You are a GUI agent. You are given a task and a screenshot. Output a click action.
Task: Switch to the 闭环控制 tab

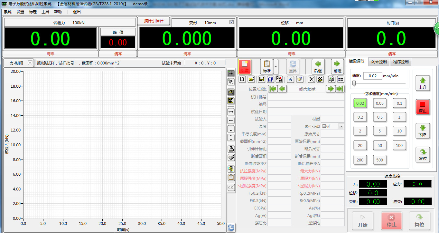click(x=379, y=62)
